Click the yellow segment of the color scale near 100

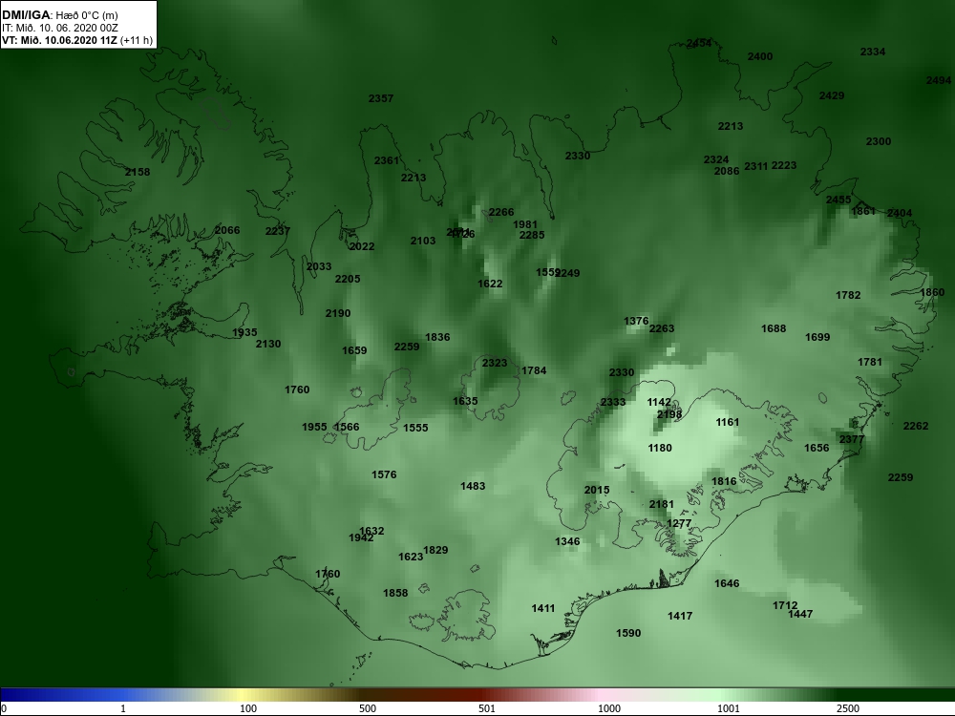point(244,695)
